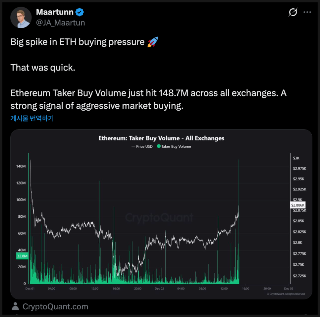Click the blue verified badge
Image resolution: width=320 pixels, height=317 pixels.
[80, 13]
